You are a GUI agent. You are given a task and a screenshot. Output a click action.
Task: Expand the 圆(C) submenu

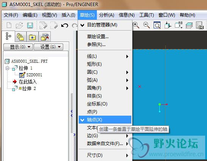[x=105, y=72]
